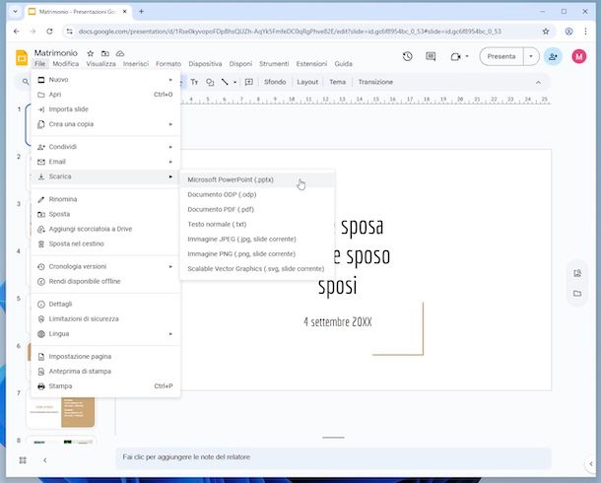
Task: Click the search magnifier in toolbar
Action: coord(26,82)
